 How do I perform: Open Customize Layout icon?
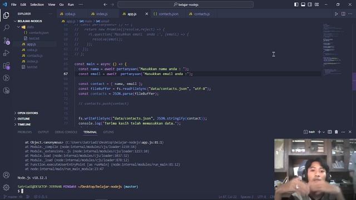317,4
